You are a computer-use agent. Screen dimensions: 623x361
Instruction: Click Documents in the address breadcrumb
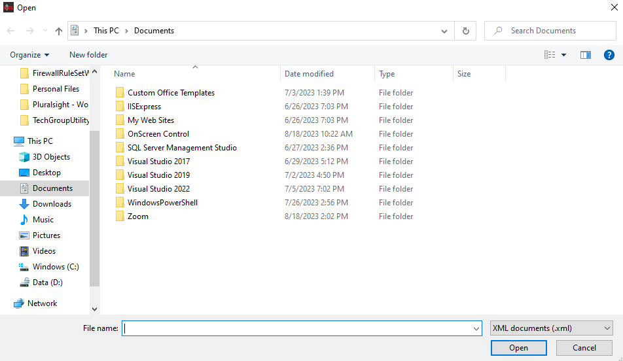click(154, 31)
